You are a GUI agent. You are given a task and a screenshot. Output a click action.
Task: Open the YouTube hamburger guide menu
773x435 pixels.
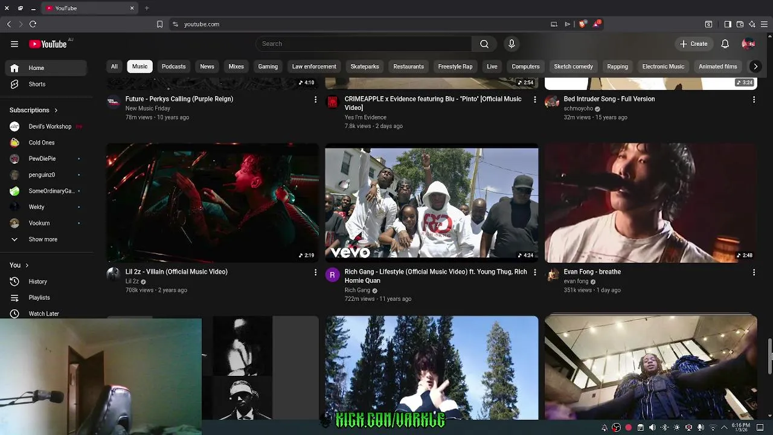coord(14,44)
